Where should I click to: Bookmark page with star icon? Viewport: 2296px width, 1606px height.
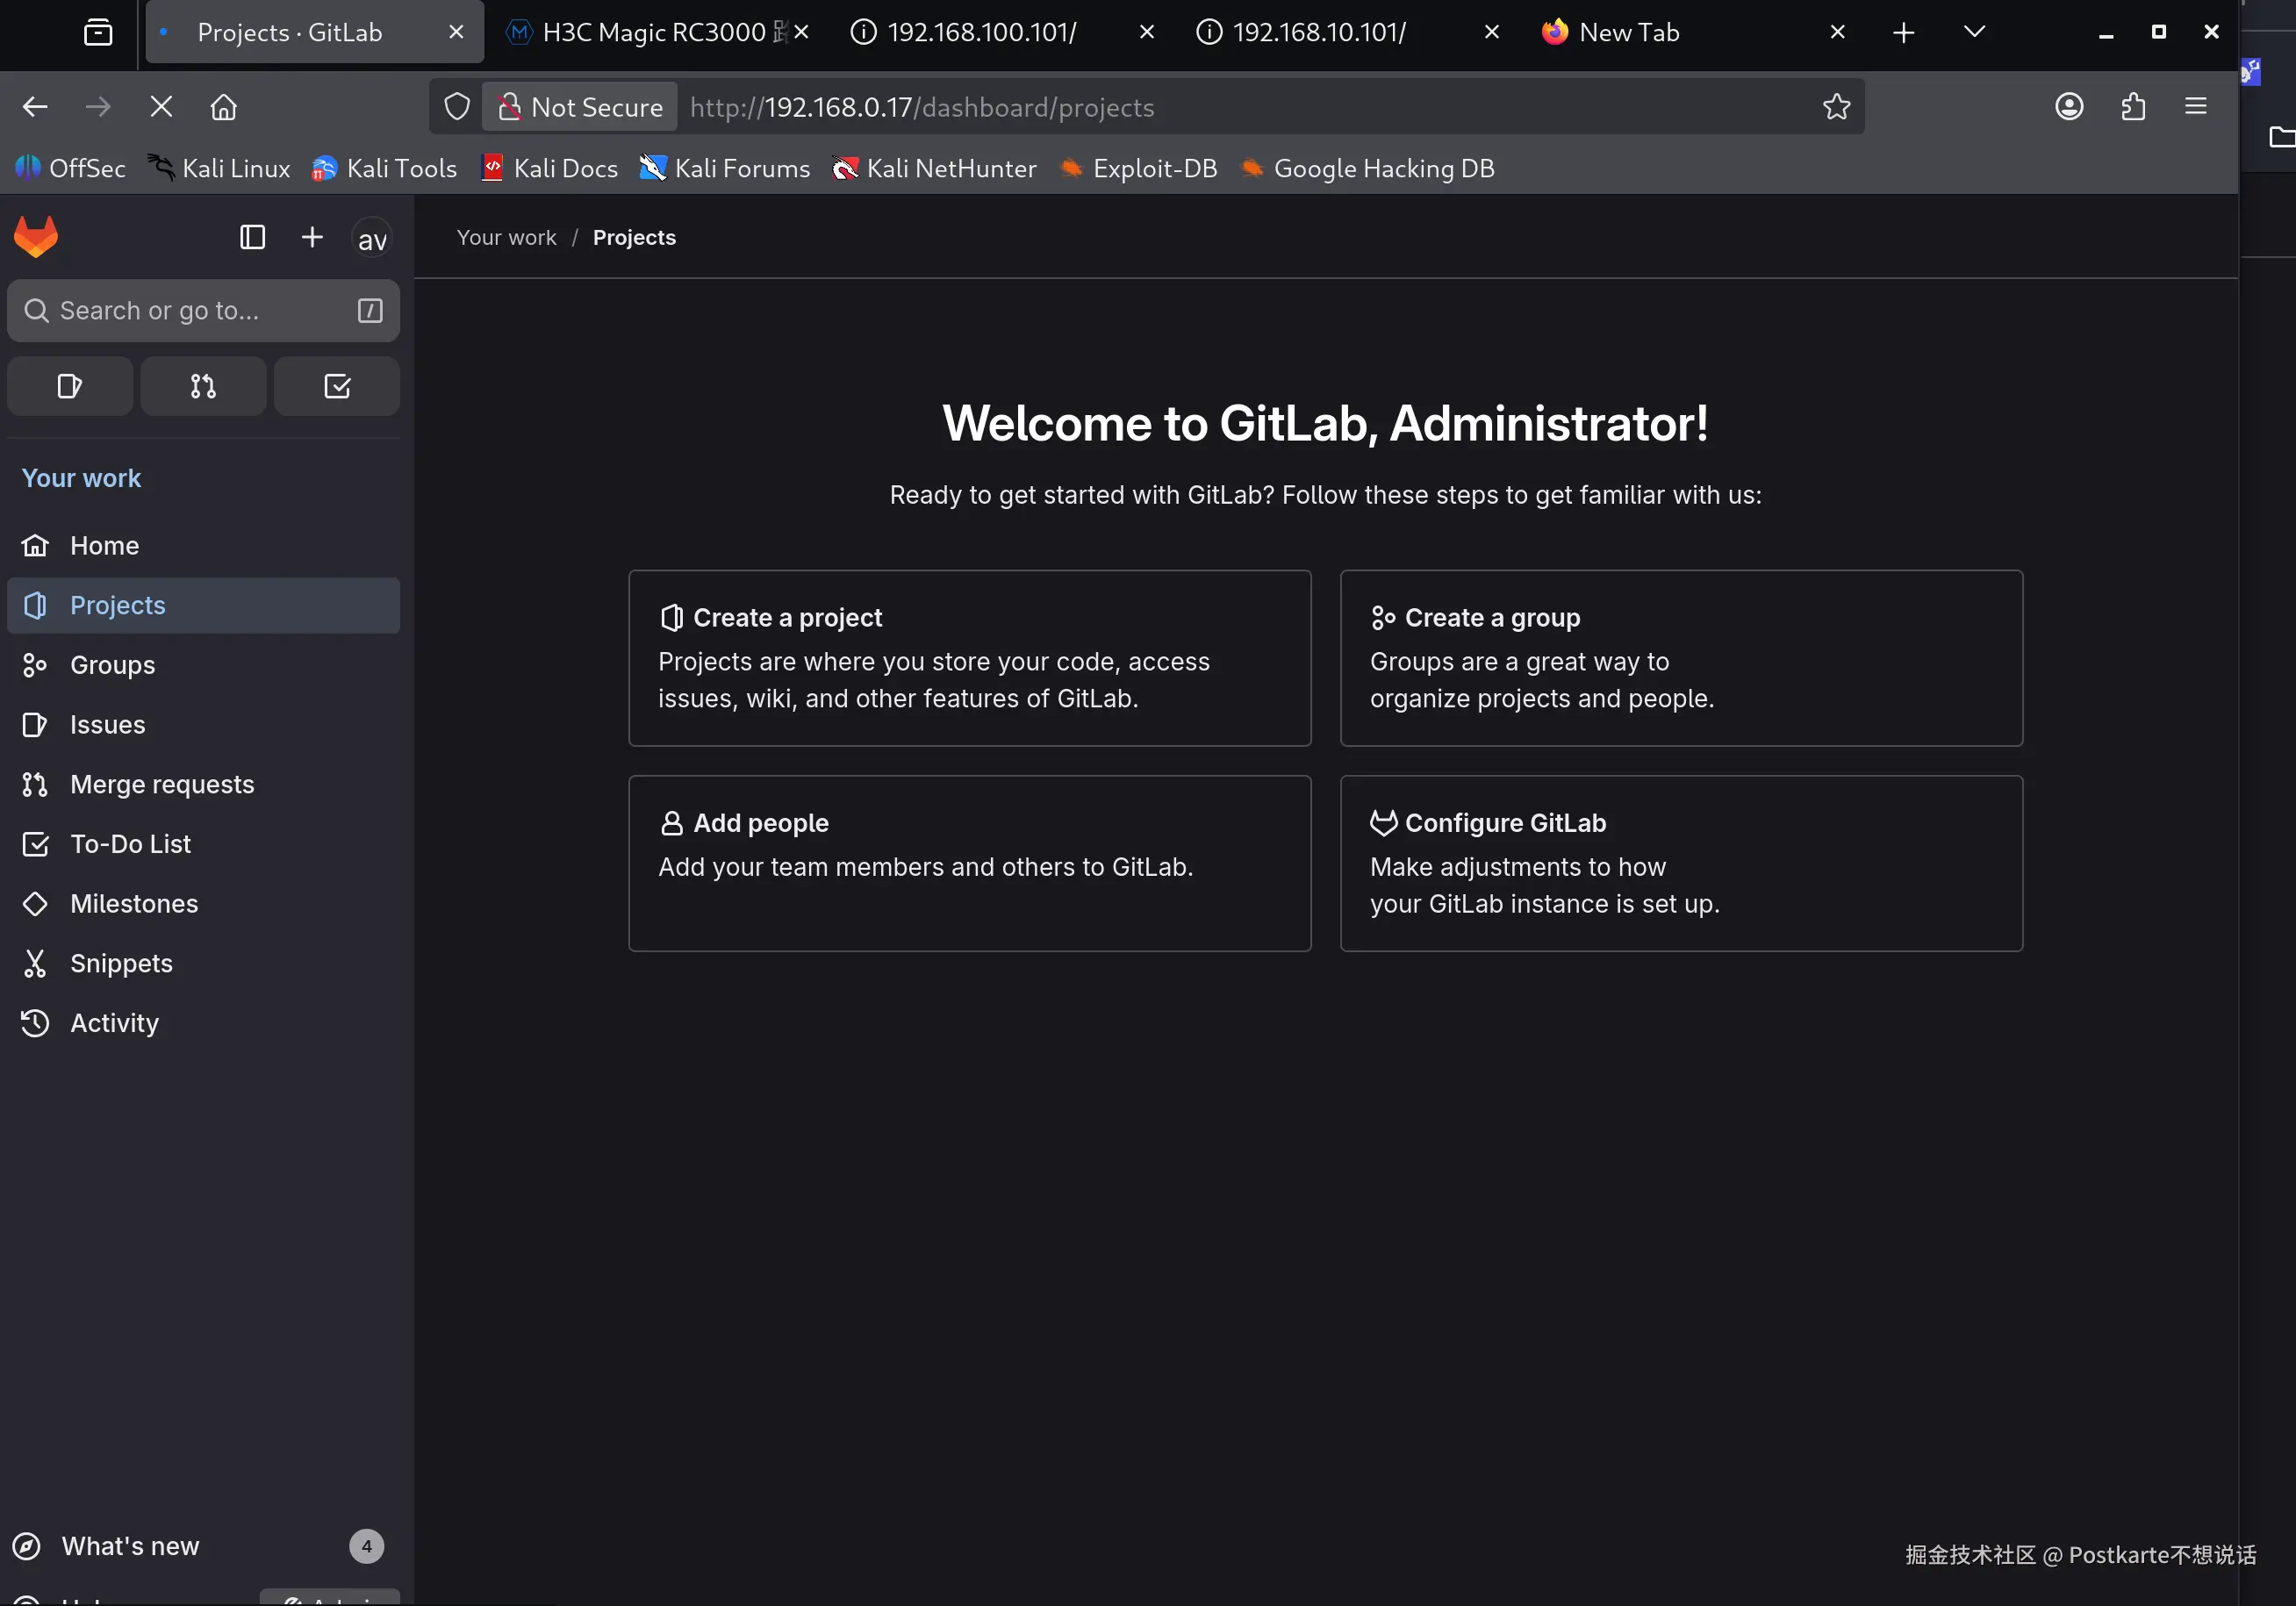tap(1836, 107)
